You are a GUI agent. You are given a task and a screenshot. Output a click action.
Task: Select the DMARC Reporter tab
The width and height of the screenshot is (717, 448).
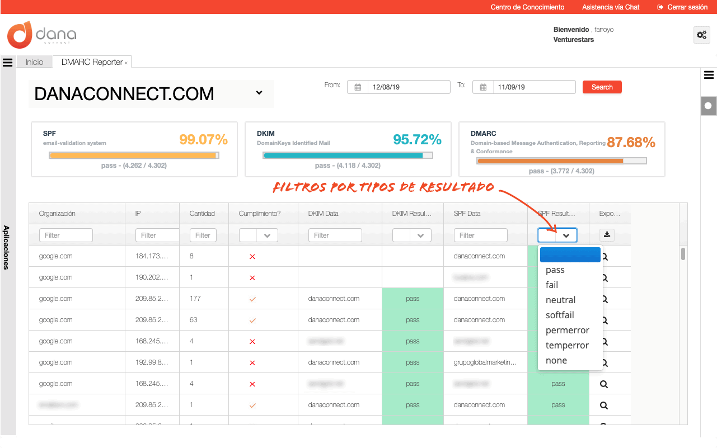[92, 62]
